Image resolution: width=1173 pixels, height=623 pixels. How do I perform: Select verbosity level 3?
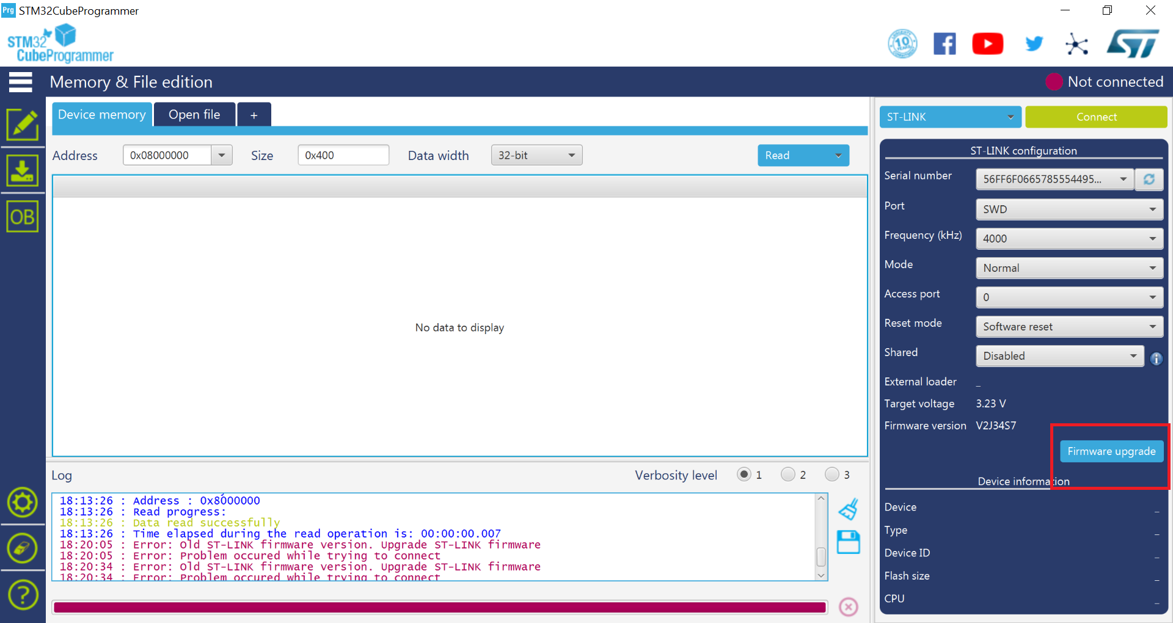(831, 475)
